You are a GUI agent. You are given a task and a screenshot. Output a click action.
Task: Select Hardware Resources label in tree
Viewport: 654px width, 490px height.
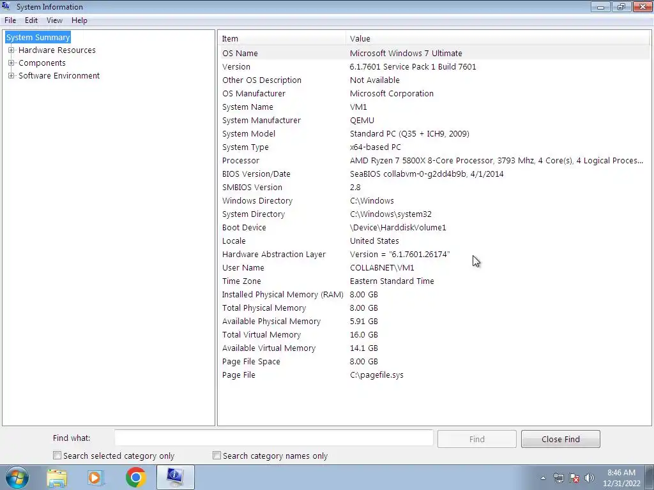[57, 50]
